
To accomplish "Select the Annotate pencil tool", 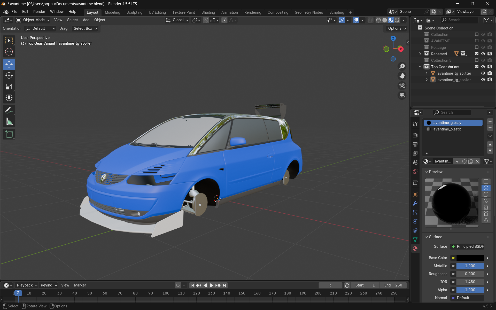I will point(9,111).
